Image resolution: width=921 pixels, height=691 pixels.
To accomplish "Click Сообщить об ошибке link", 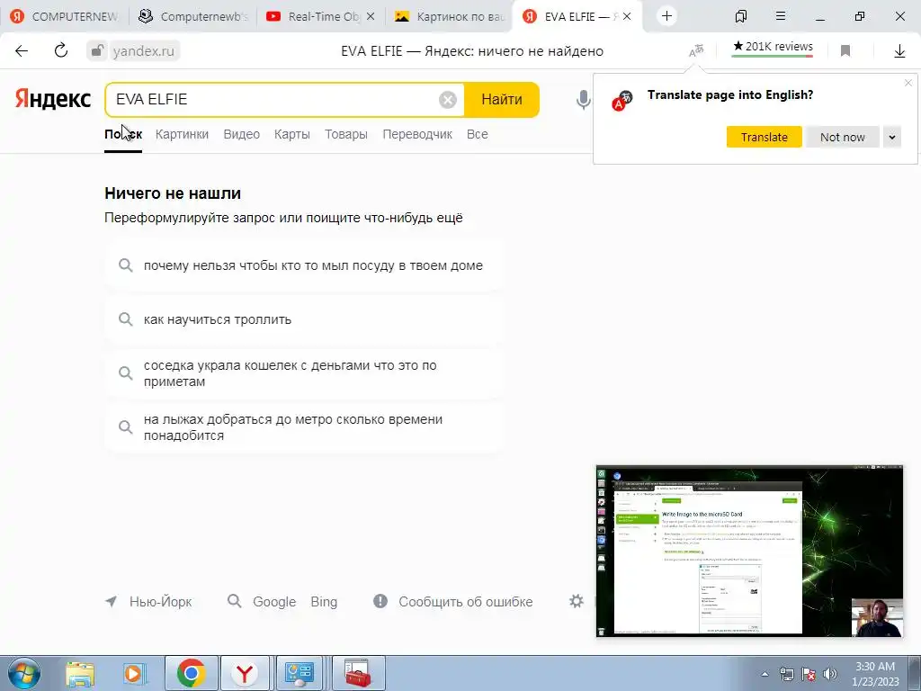I will [465, 602].
